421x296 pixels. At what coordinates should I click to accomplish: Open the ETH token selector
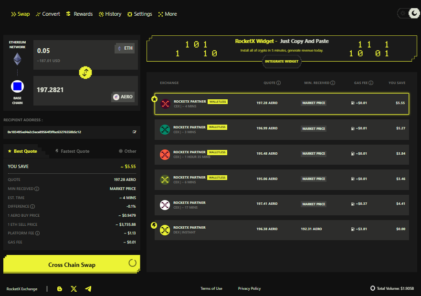pos(124,48)
